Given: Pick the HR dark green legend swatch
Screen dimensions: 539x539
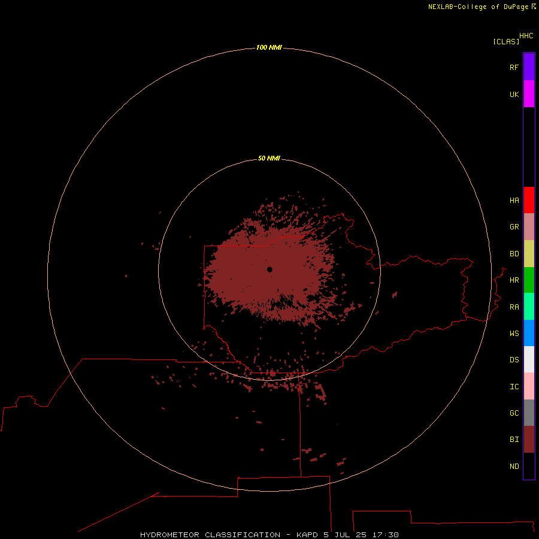Looking at the screenshot, I should point(529,280).
